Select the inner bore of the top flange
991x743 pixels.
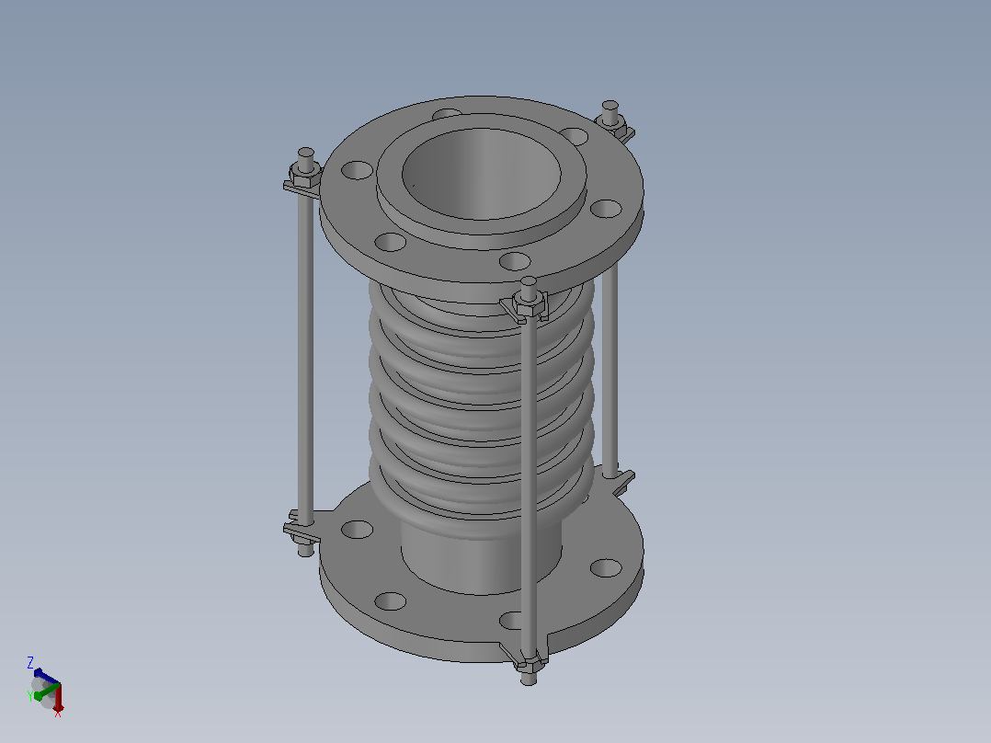[481, 174]
